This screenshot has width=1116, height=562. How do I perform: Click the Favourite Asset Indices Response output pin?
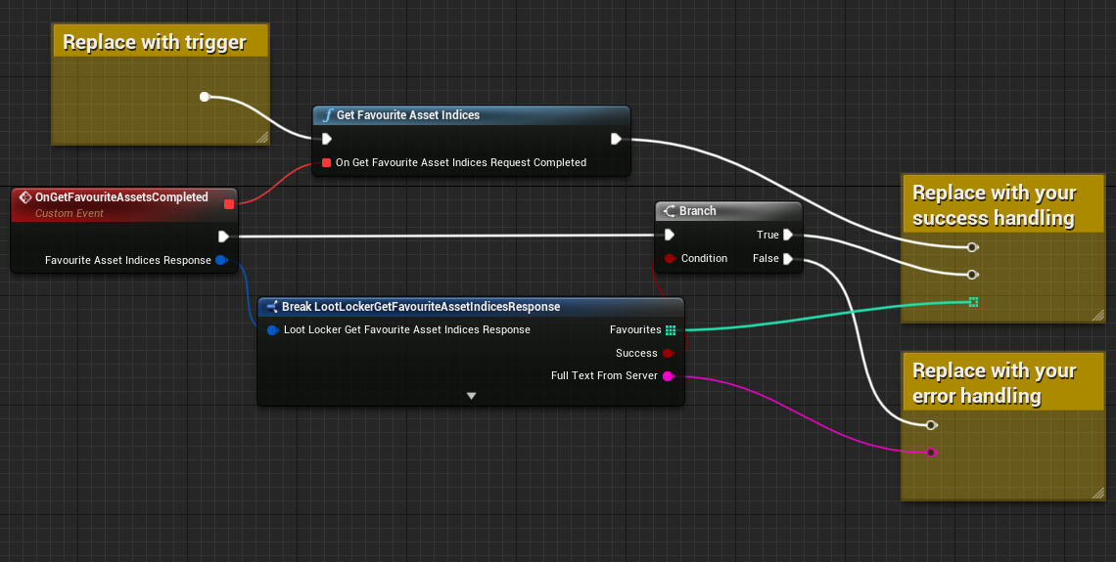pyautogui.click(x=220, y=261)
